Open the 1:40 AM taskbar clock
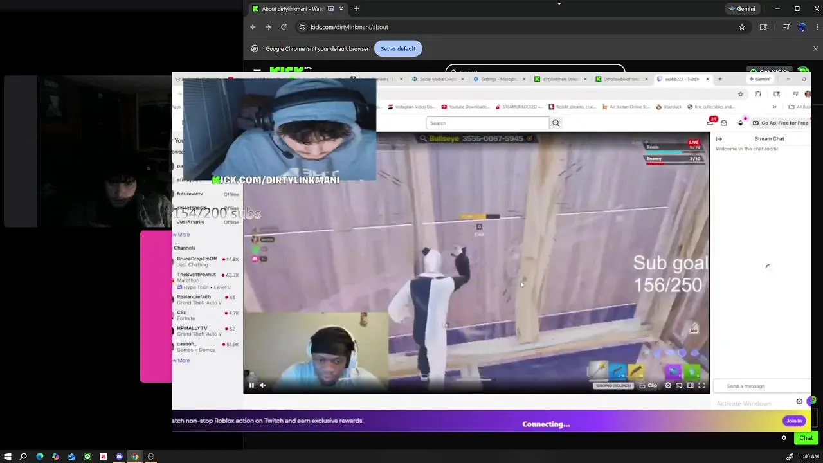Screen dimensions: 823x463 (809, 457)
